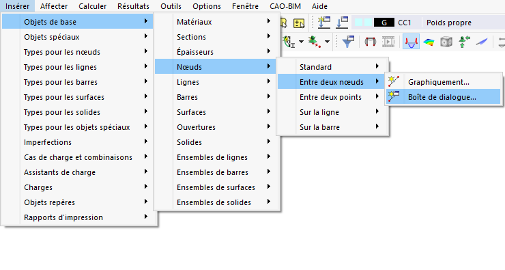The width and height of the screenshot is (505, 270).
Task: Expand the Matériaux submenu arrow
Action: click(269, 21)
